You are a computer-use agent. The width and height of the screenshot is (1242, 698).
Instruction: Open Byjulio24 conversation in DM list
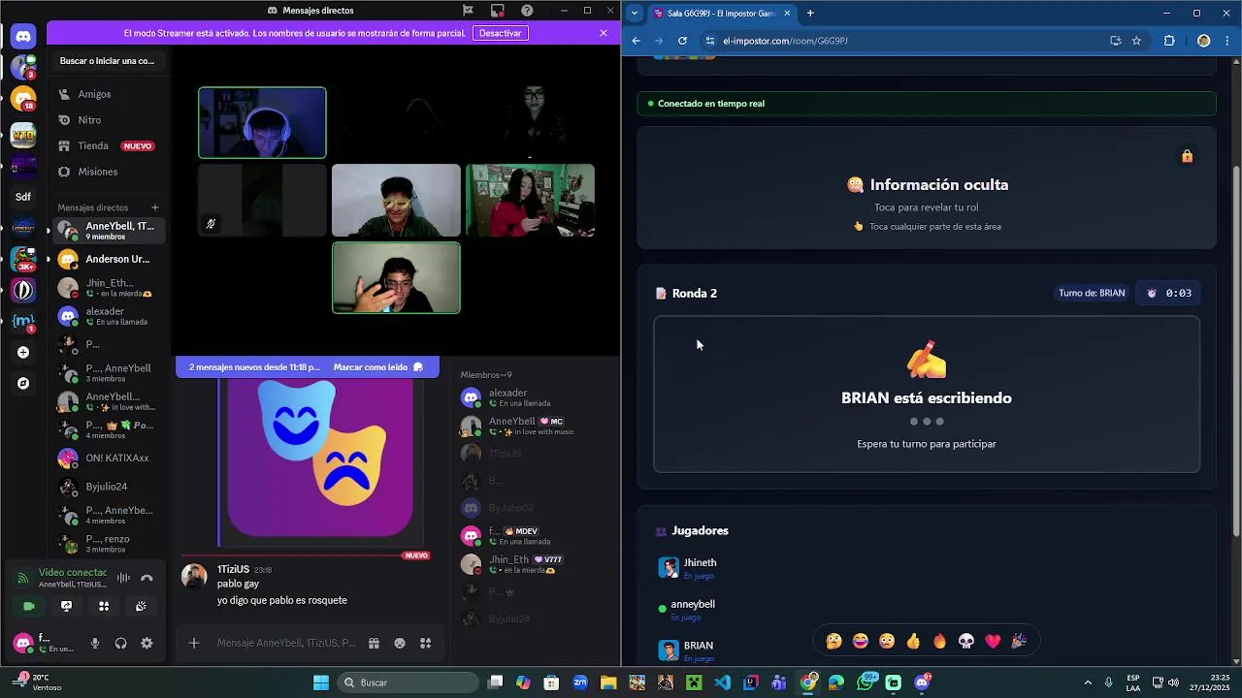click(x=107, y=487)
